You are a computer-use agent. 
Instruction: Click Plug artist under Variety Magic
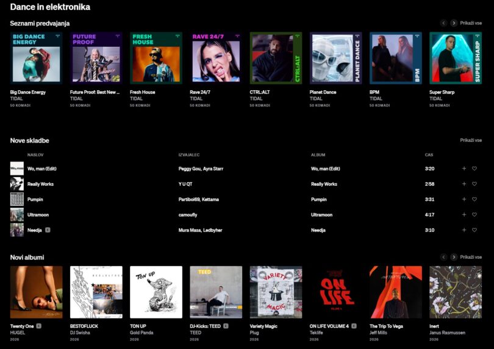coord(254,333)
